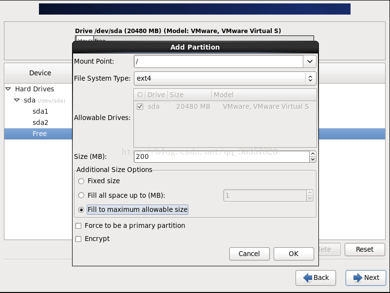Viewport: 390px width, 293px height.
Task: Click the Back arrow icon
Action: tap(308, 278)
